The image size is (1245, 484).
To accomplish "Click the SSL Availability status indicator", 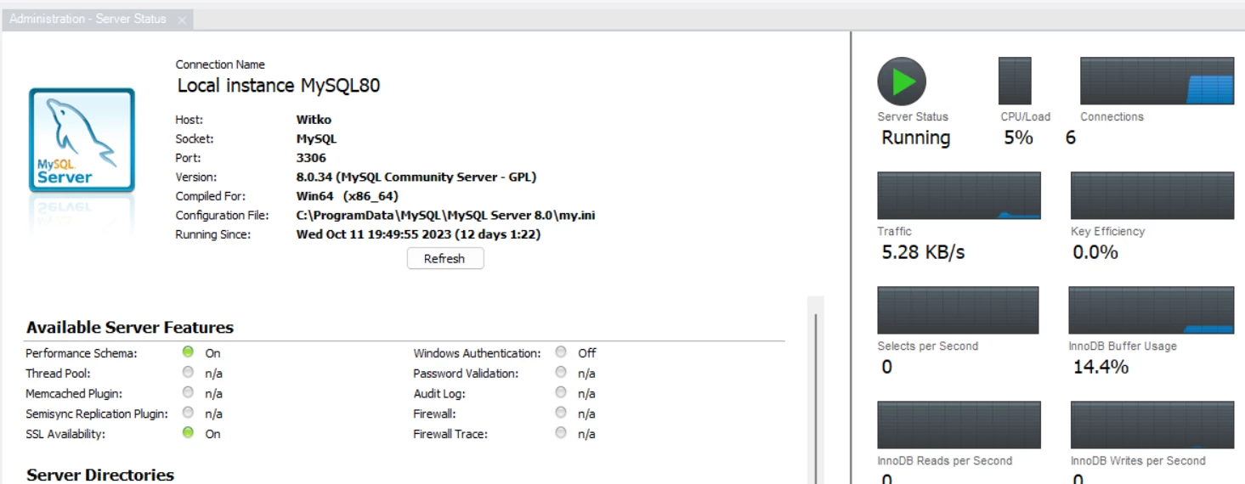I will coord(188,433).
